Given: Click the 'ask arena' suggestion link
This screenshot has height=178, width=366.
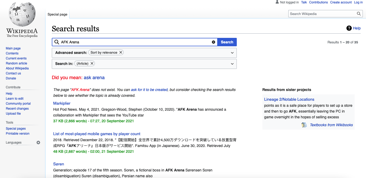Looking at the screenshot, I should click(94, 78).
